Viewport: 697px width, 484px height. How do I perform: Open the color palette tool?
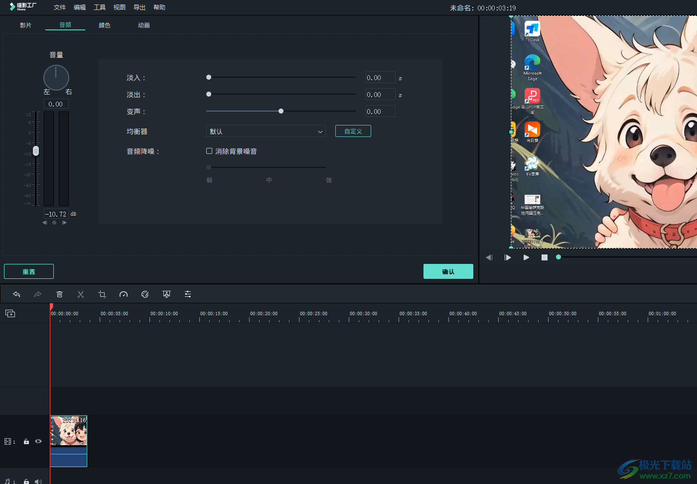tap(145, 294)
